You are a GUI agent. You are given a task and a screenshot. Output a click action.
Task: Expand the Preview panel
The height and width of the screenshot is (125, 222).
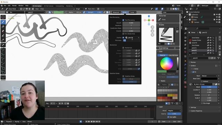click(193, 62)
